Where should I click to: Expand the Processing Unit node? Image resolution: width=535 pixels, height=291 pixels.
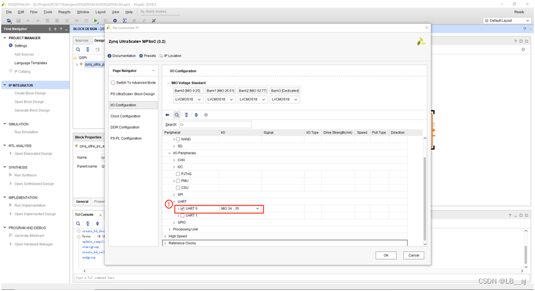coord(169,229)
